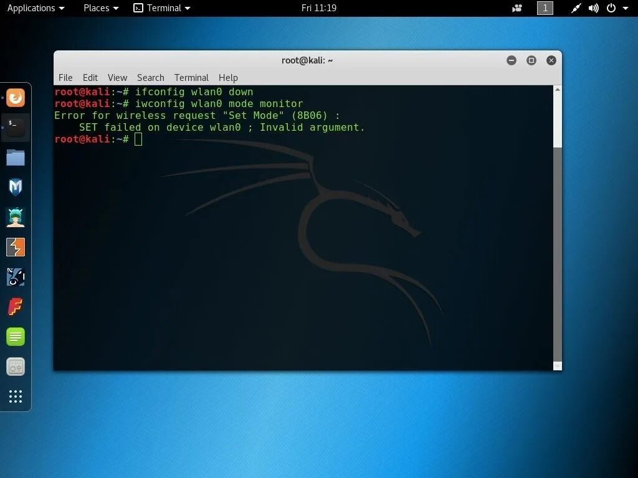Open the tweak tool icon in dock
Screen dimensions: 638x478
pos(16,367)
